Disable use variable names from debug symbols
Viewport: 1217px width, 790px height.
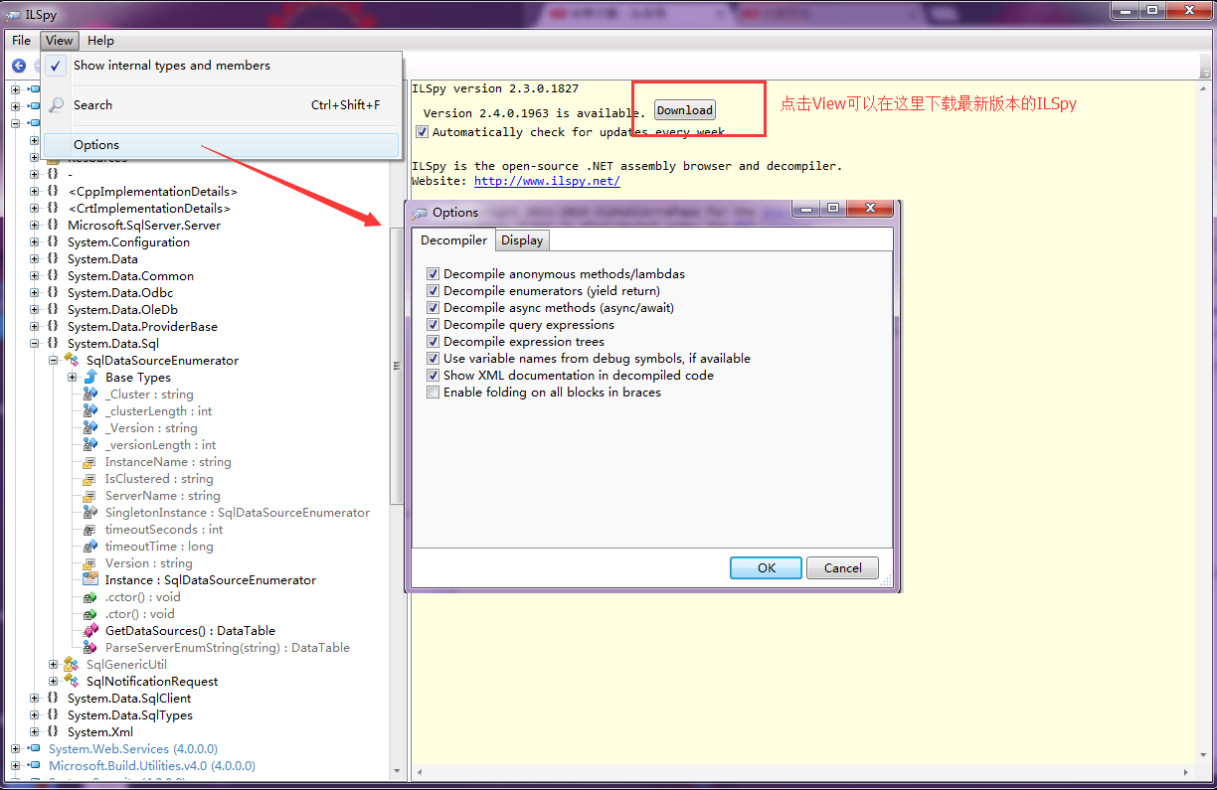click(433, 358)
